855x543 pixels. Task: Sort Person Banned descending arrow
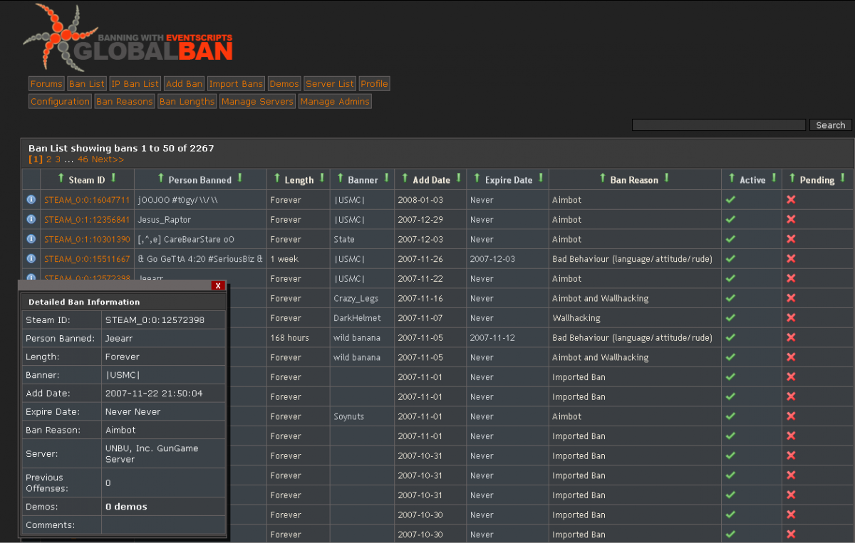tap(239, 178)
